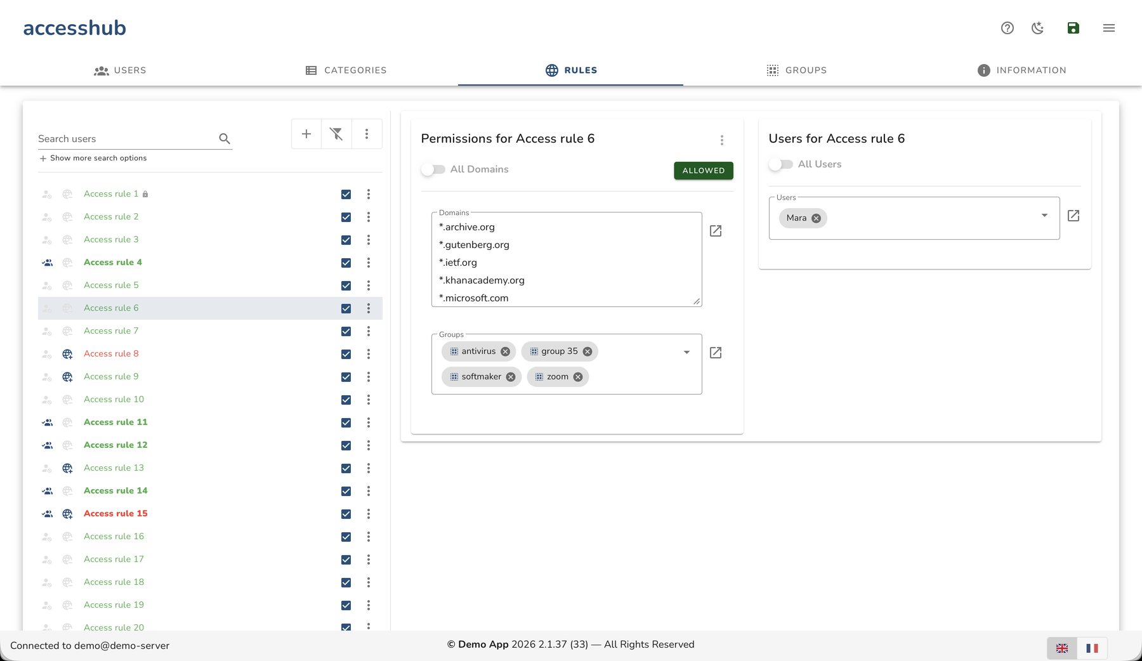Open more options for Access rule 6
The image size is (1142, 661).
(x=369, y=308)
